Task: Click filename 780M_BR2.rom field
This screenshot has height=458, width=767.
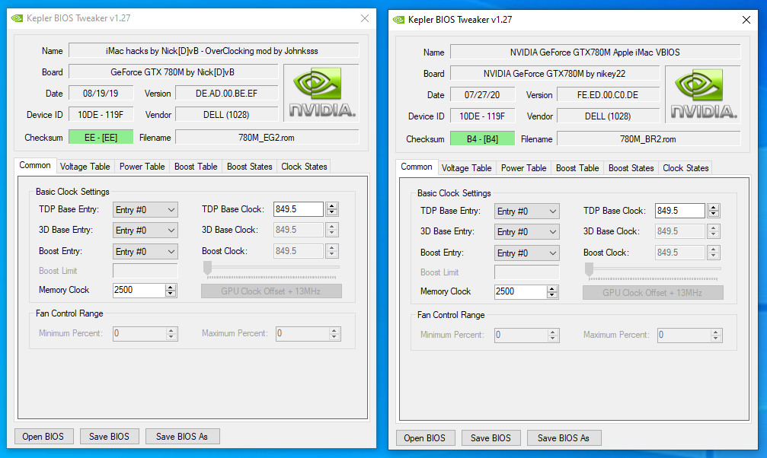Action: pyautogui.click(x=649, y=138)
